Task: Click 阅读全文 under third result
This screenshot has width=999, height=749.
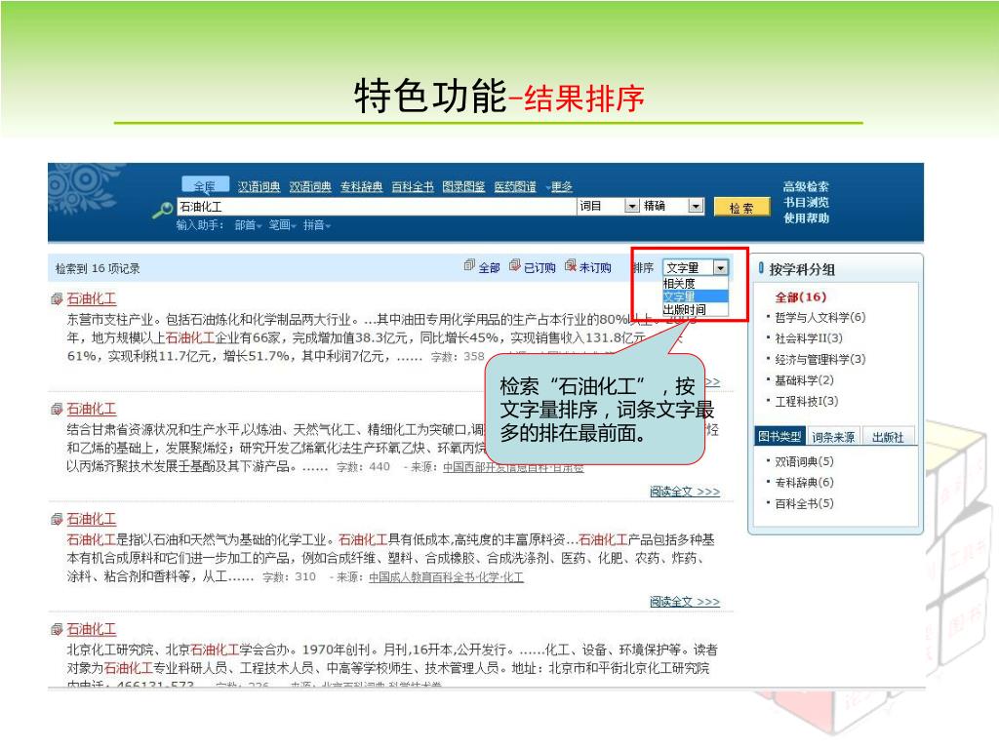Action: (685, 602)
